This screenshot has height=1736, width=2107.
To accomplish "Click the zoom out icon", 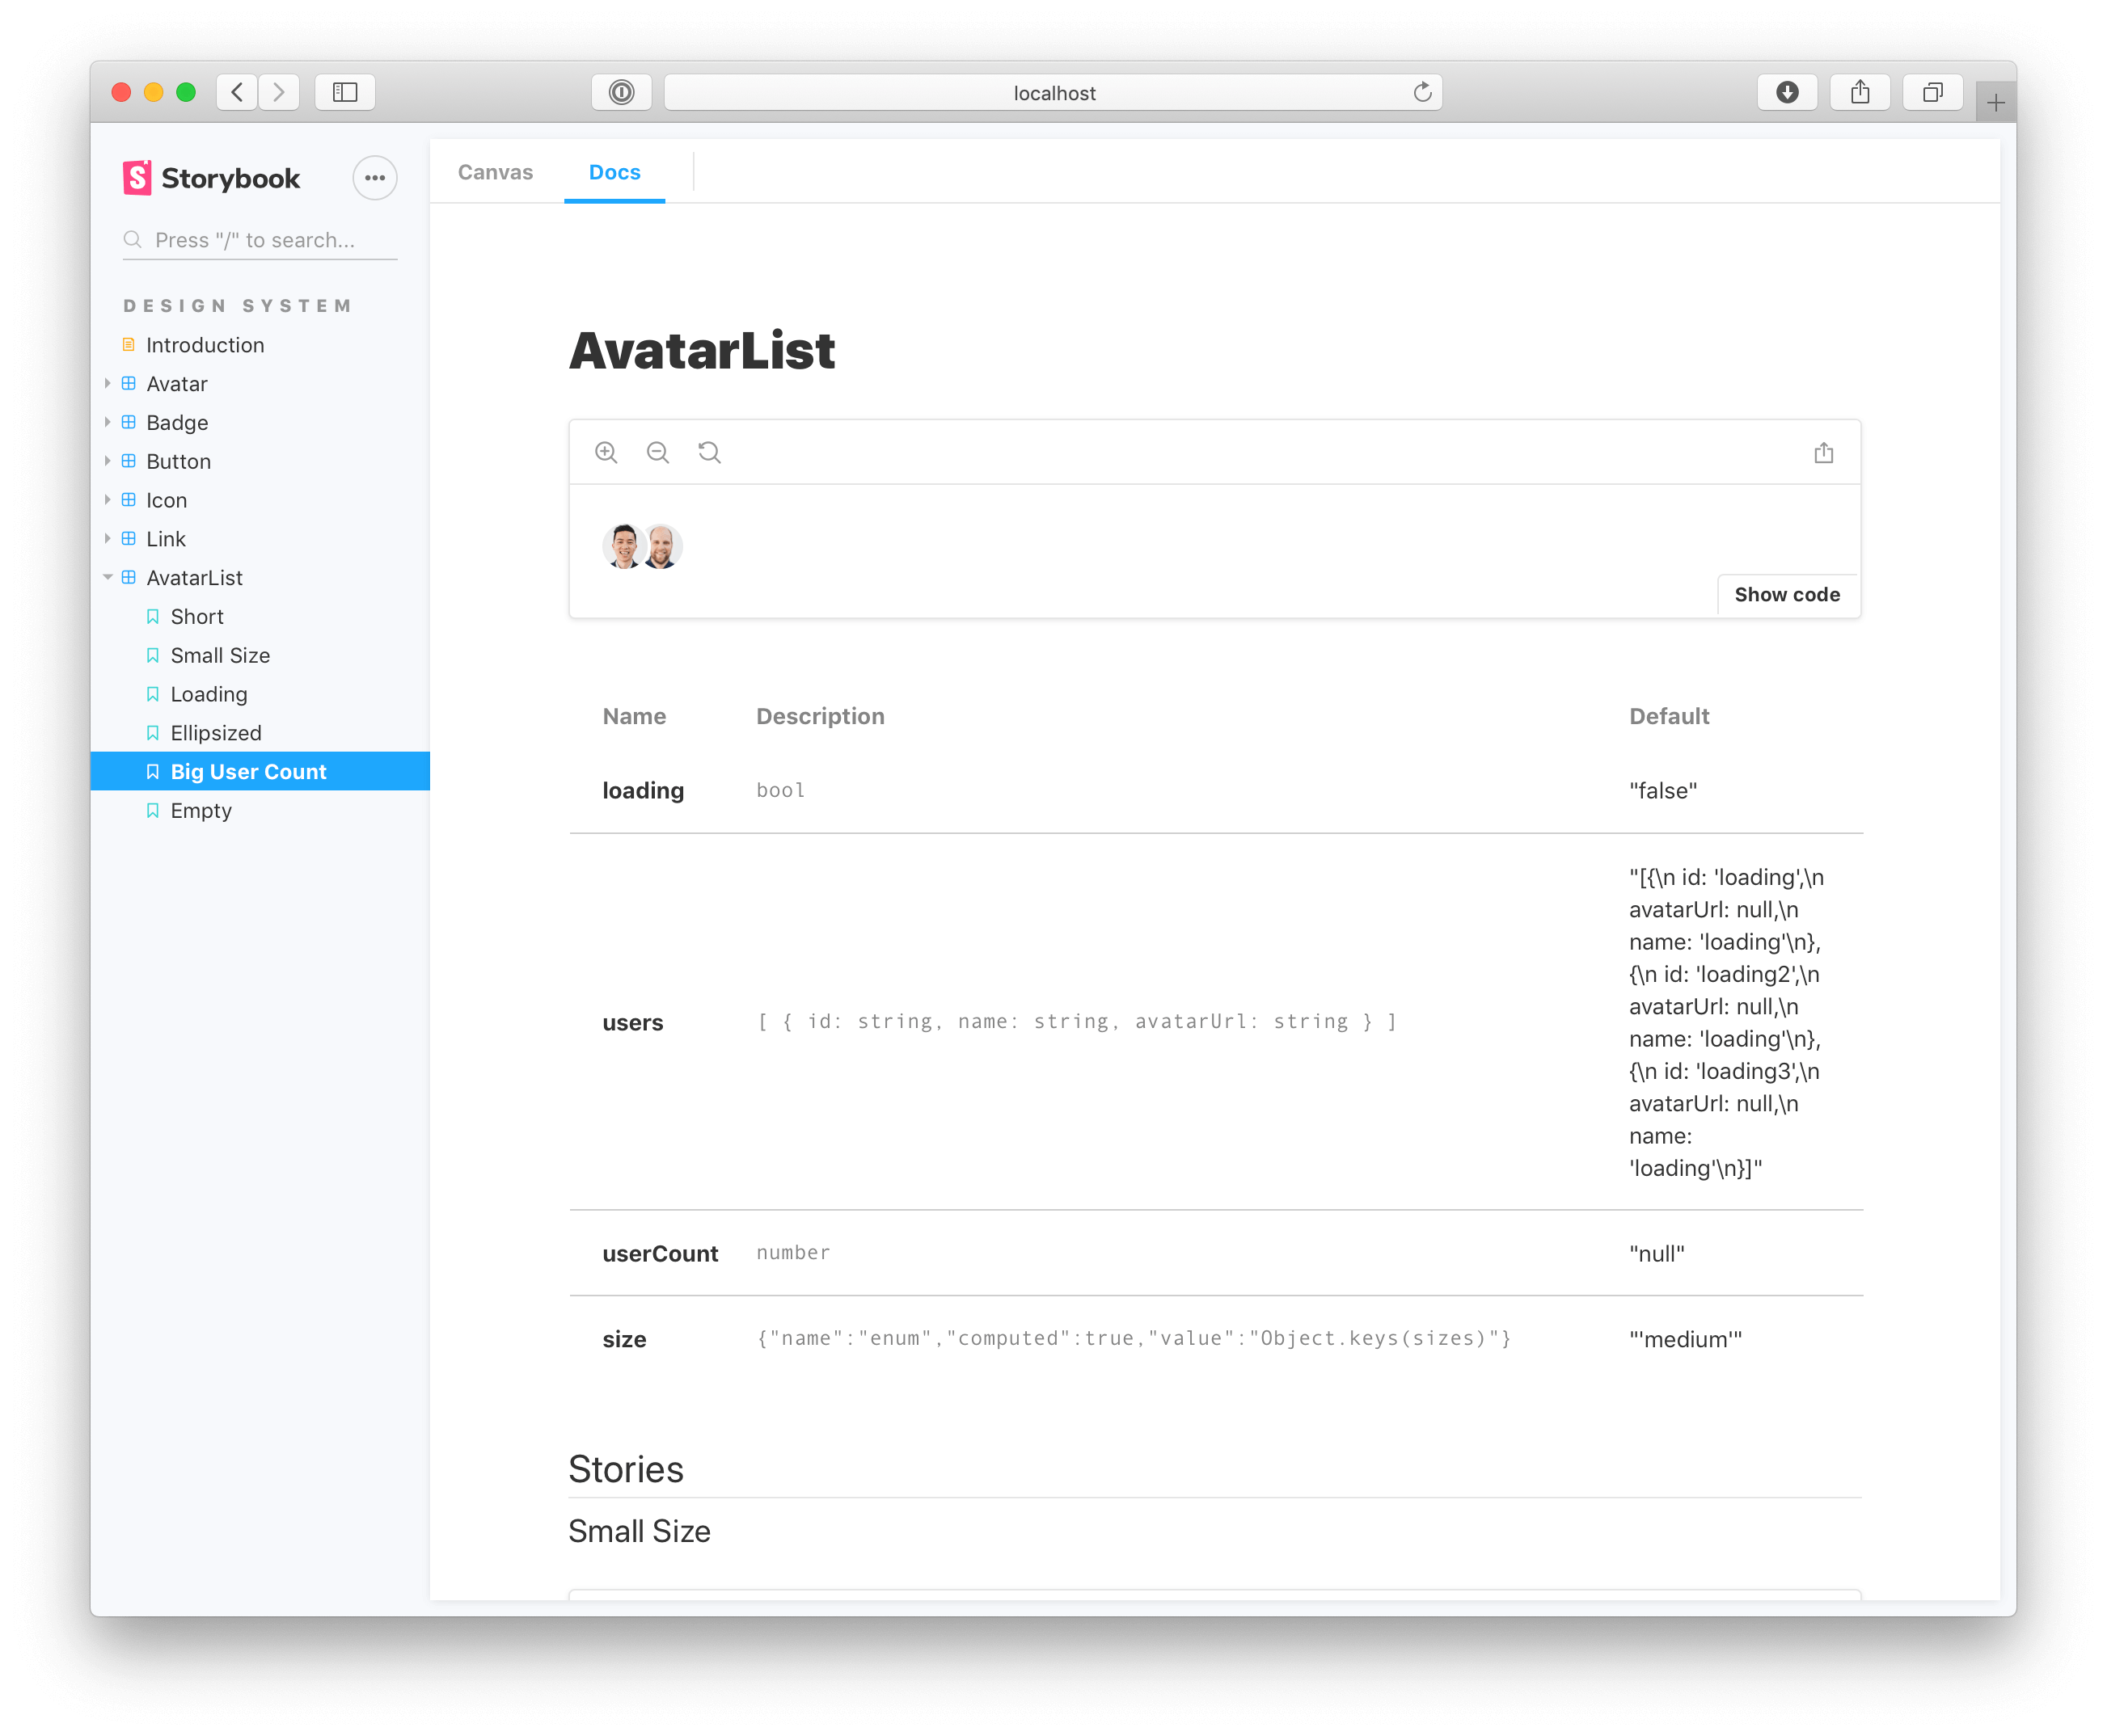I will [x=660, y=453].
